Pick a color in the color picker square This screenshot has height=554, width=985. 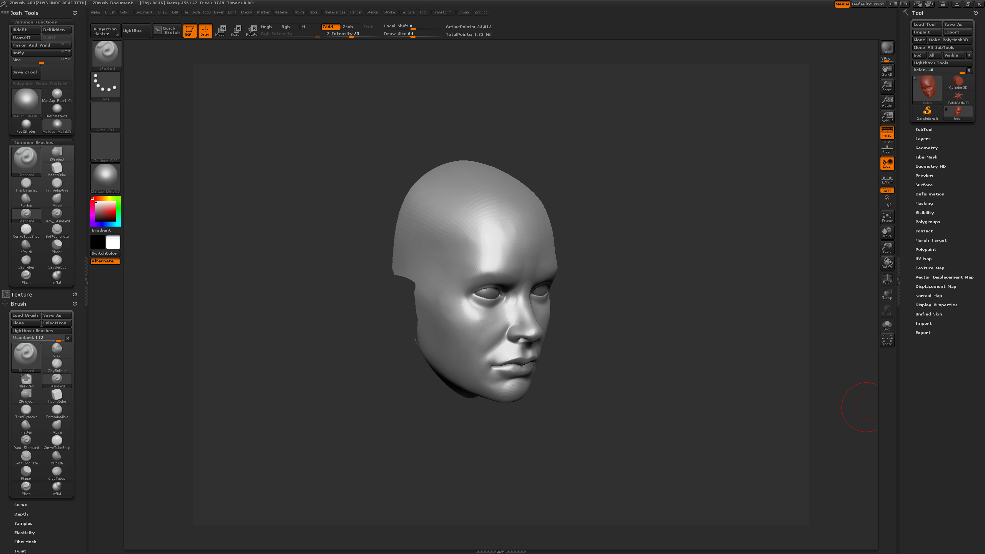pyautogui.click(x=105, y=211)
